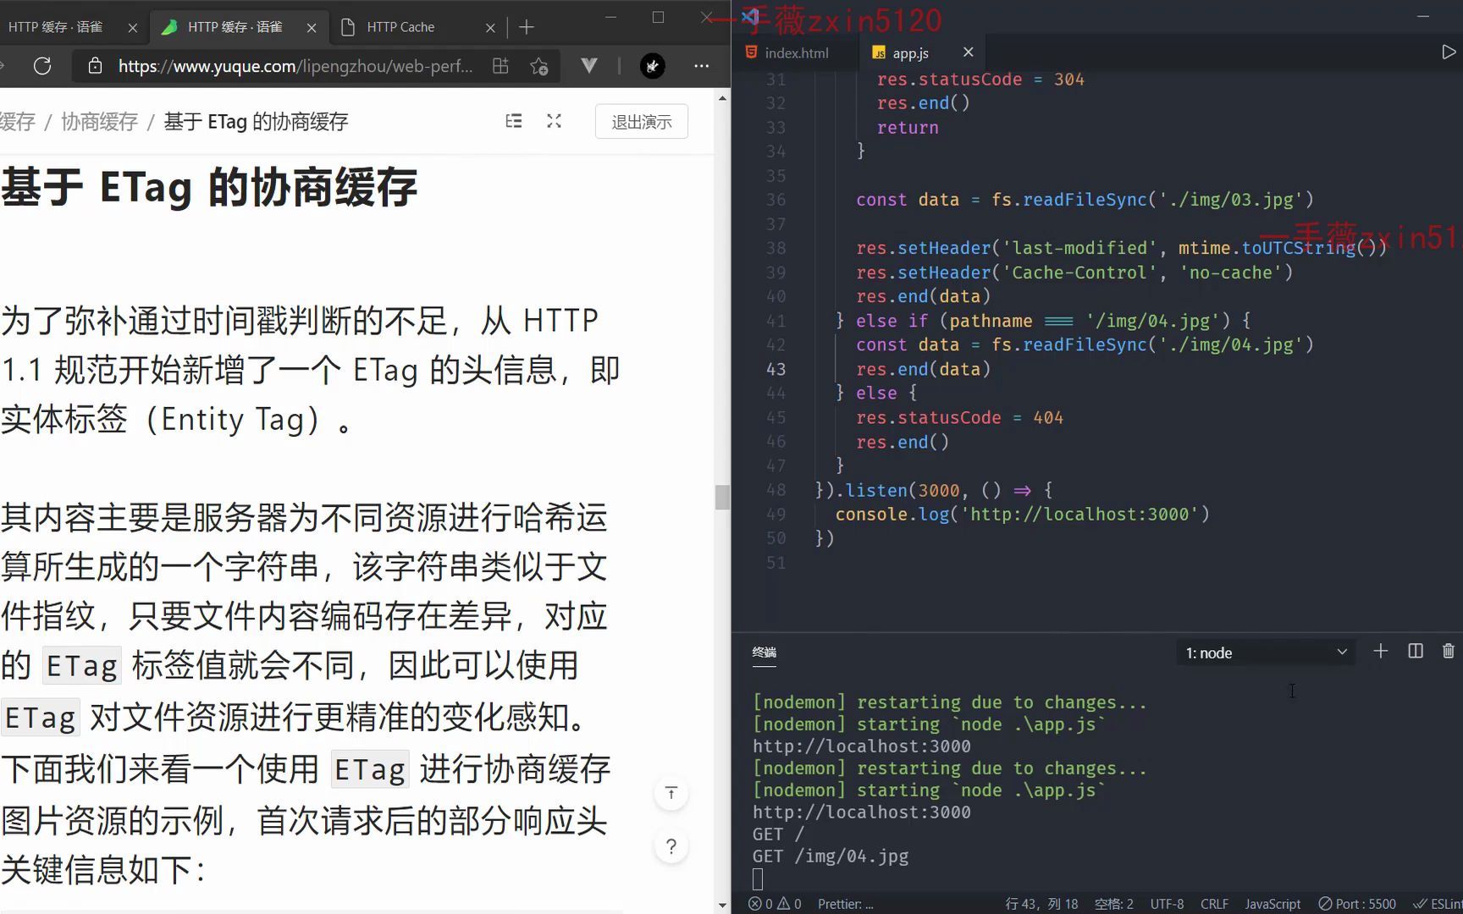Click Prettier status bar item
Viewport: 1463px width, 914px height.
(845, 904)
